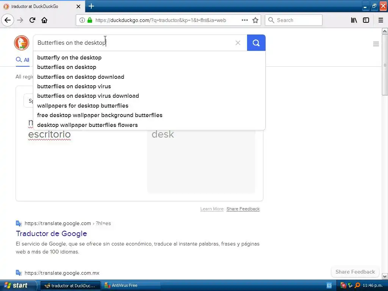Click the page scrollbar thumb
The image size is (388, 291).
click(x=385, y=65)
